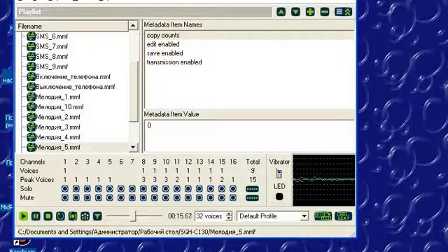Viewport: 448px width, 252px height.
Task: Select Мелодия_1.mmf in the playlist
Action: [x=57, y=97]
